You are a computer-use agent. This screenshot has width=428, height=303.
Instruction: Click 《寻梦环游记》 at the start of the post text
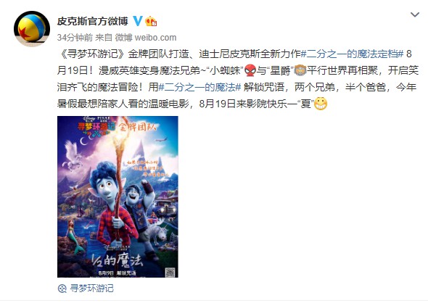[92, 54]
